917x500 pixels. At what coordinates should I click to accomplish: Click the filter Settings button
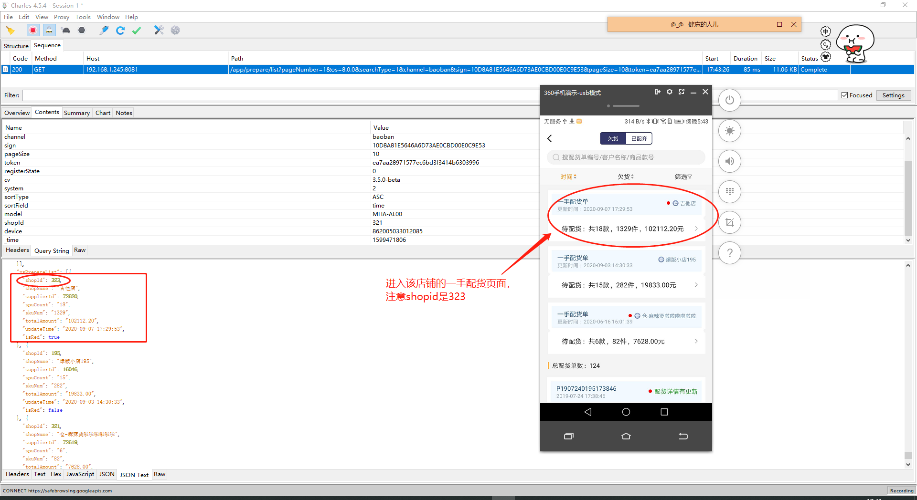tap(893, 95)
